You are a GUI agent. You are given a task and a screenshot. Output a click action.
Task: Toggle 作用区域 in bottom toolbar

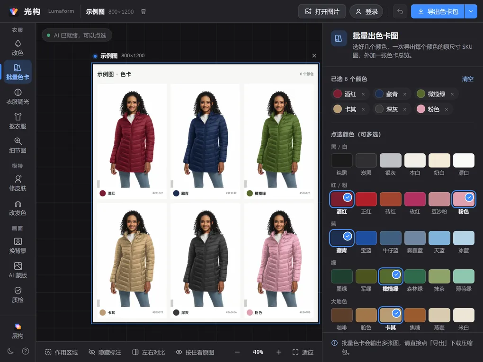(x=61, y=352)
